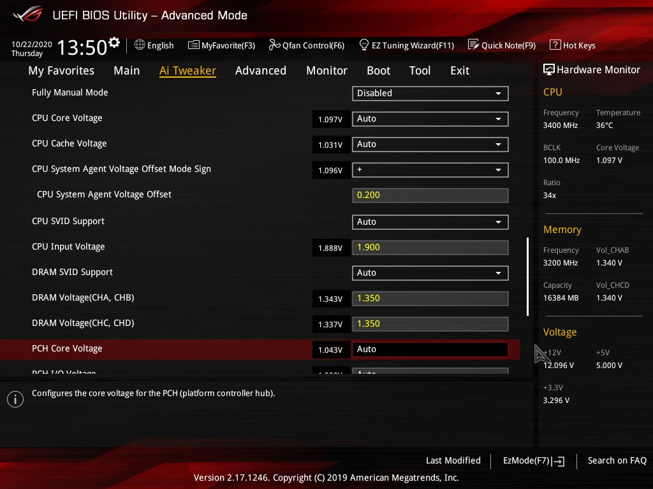Select the CPU Cache Voltage label
Screen dimensions: 653x489
coord(69,143)
